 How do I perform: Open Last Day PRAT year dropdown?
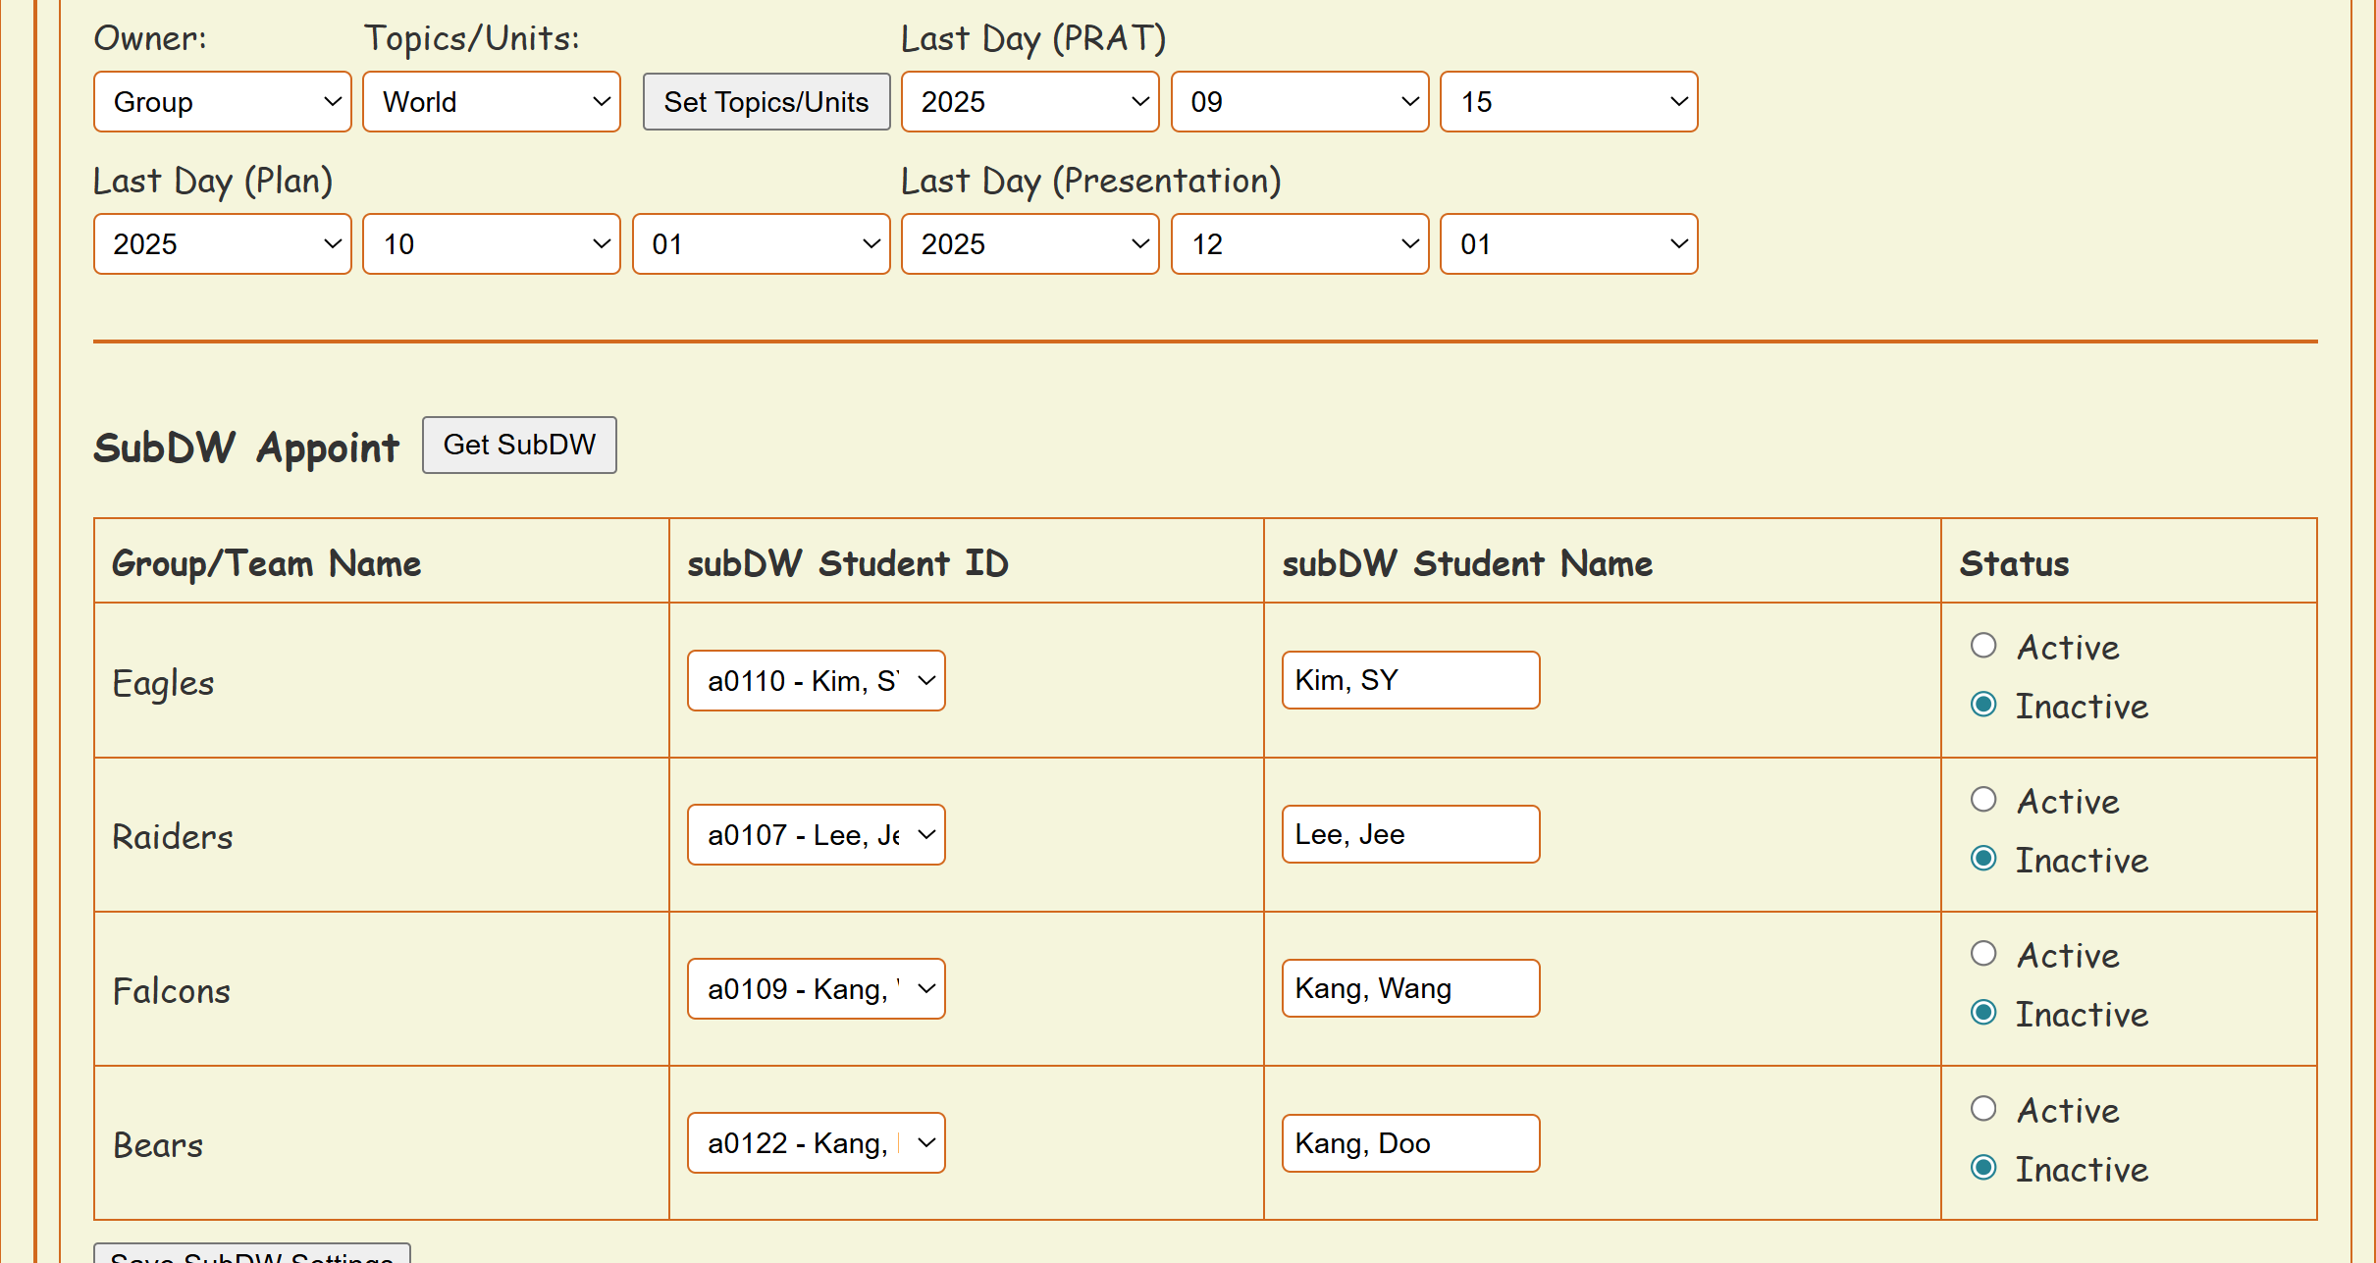pyautogui.click(x=1030, y=101)
